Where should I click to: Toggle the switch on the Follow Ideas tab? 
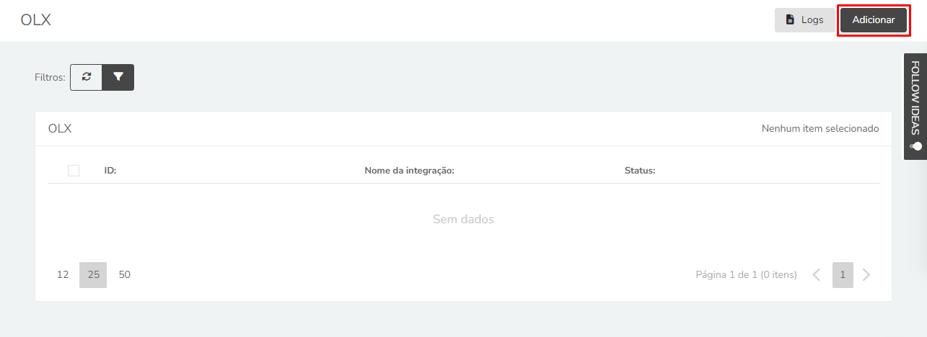(915, 146)
